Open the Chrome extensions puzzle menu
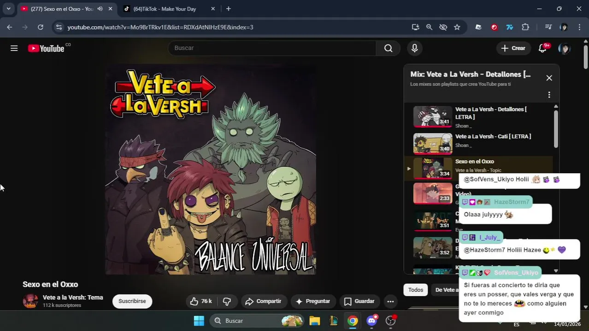This screenshot has width=589, height=331. (x=525, y=27)
